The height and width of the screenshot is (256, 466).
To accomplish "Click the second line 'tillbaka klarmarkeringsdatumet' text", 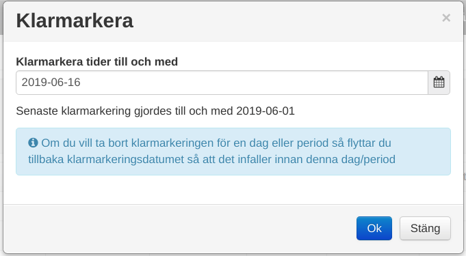I will (x=211, y=159).
